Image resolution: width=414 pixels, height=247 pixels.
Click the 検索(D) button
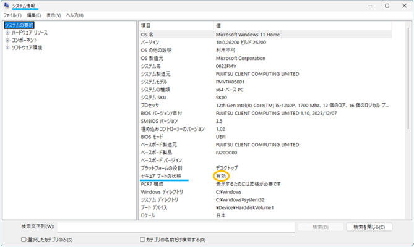click(321, 227)
